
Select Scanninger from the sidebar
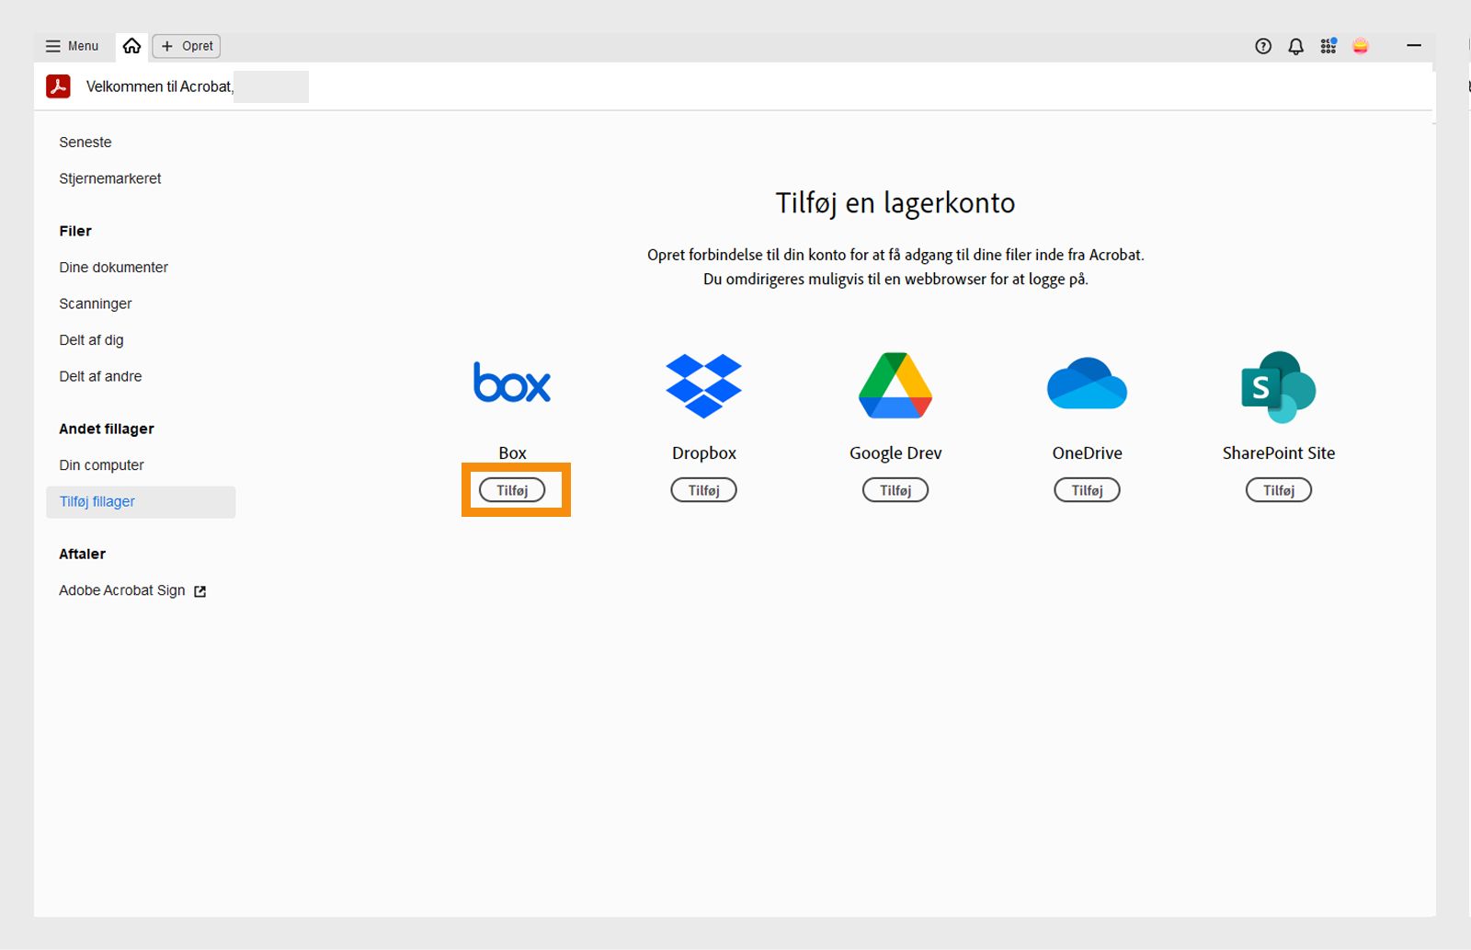(x=95, y=303)
